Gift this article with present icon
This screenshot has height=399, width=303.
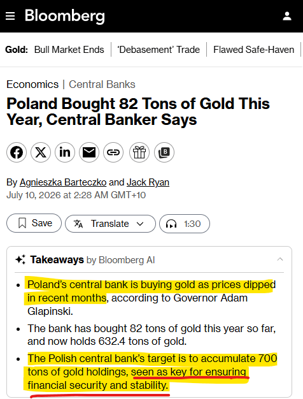(x=139, y=152)
